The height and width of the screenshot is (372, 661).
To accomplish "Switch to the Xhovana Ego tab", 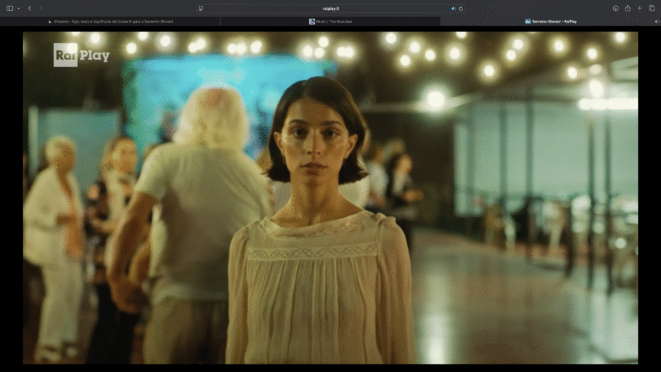I will [x=113, y=21].
